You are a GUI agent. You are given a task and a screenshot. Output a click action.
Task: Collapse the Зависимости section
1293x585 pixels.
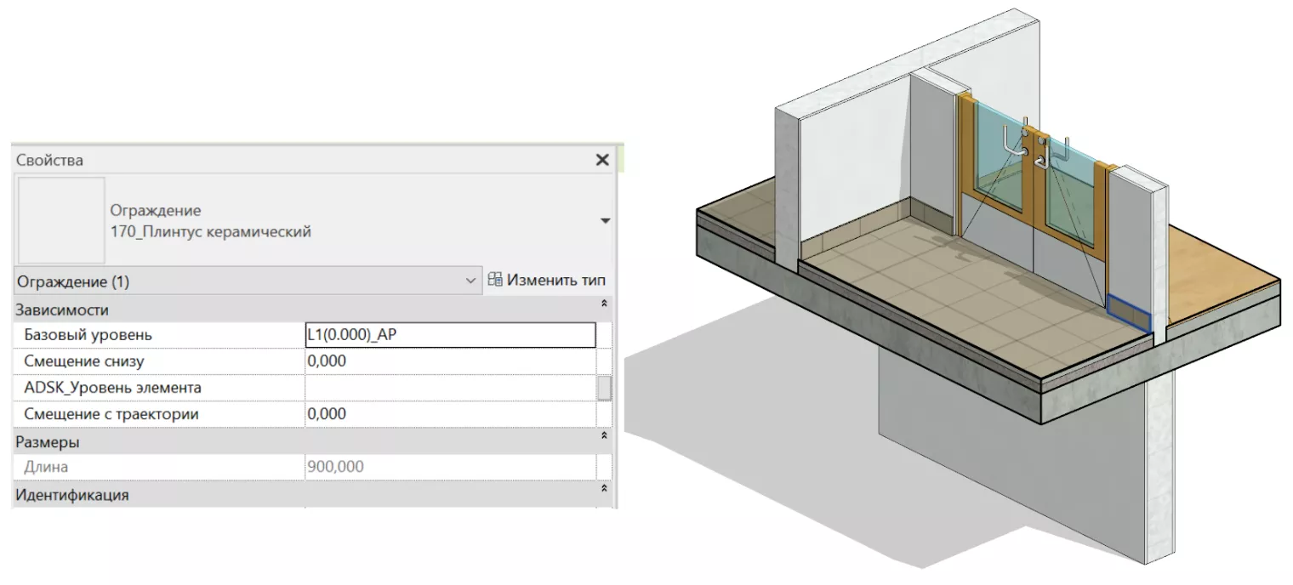pyautogui.click(x=604, y=304)
